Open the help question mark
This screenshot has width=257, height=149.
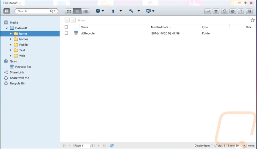coord(241,11)
